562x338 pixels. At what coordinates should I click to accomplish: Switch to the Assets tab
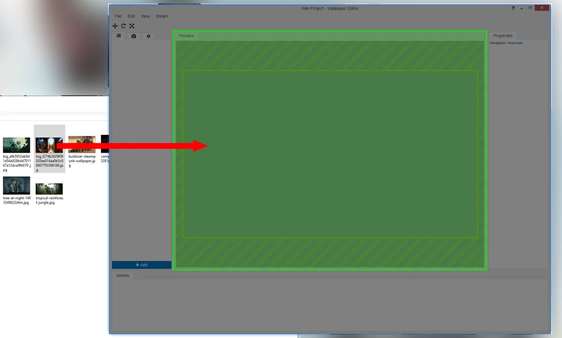[123, 275]
